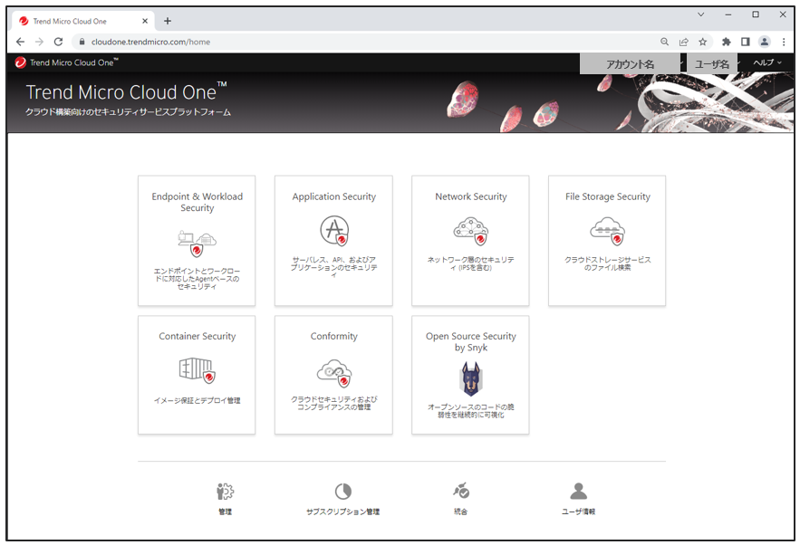Viewport: 800px width, 545px height.
Task: Open the ユーザ名 user menu
Action: click(x=712, y=64)
